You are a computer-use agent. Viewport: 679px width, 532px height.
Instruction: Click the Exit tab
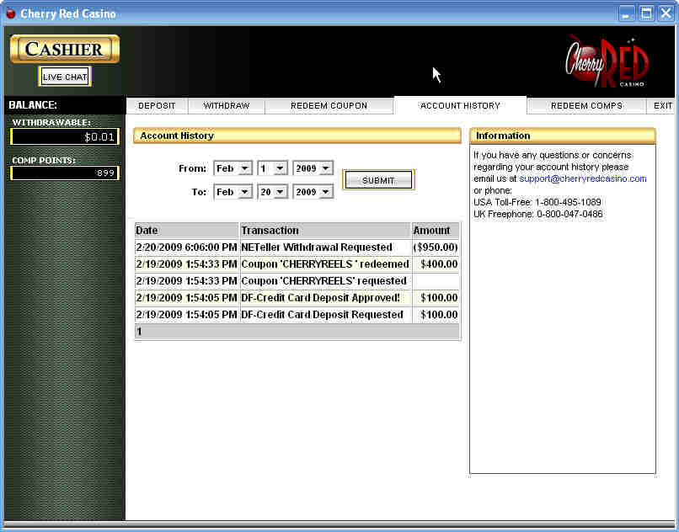point(662,105)
